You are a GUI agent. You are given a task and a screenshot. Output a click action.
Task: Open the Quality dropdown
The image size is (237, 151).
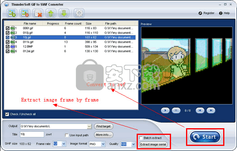click(134, 144)
